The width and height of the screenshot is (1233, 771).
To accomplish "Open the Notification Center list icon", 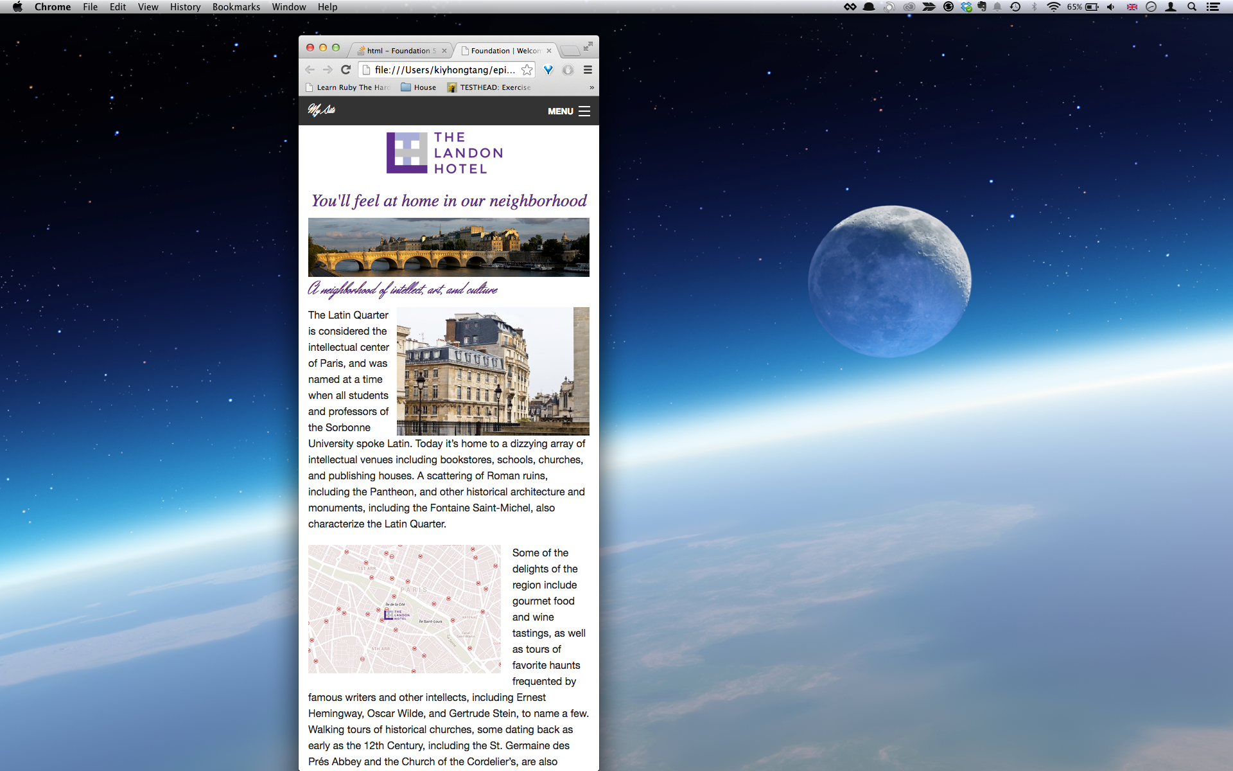I will [1213, 7].
